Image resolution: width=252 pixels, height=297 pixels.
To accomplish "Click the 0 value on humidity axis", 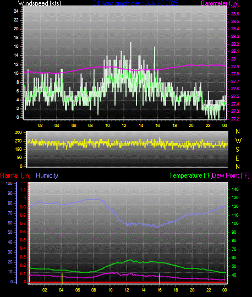I will (12, 282).
